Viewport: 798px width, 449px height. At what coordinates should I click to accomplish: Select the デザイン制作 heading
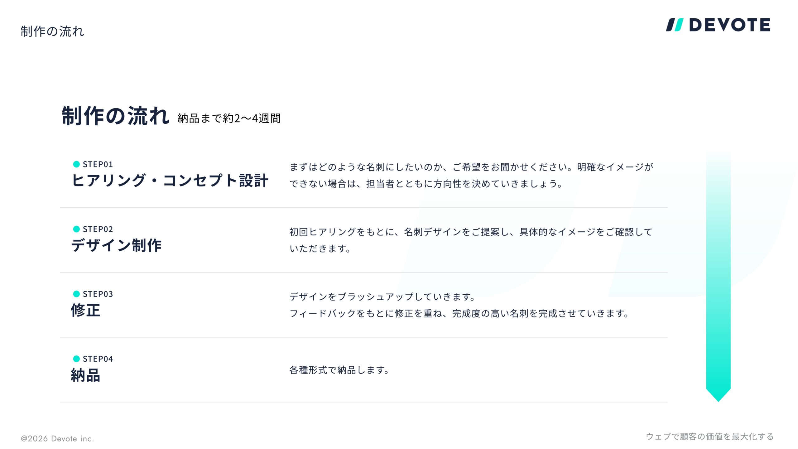[x=116, y=245]
